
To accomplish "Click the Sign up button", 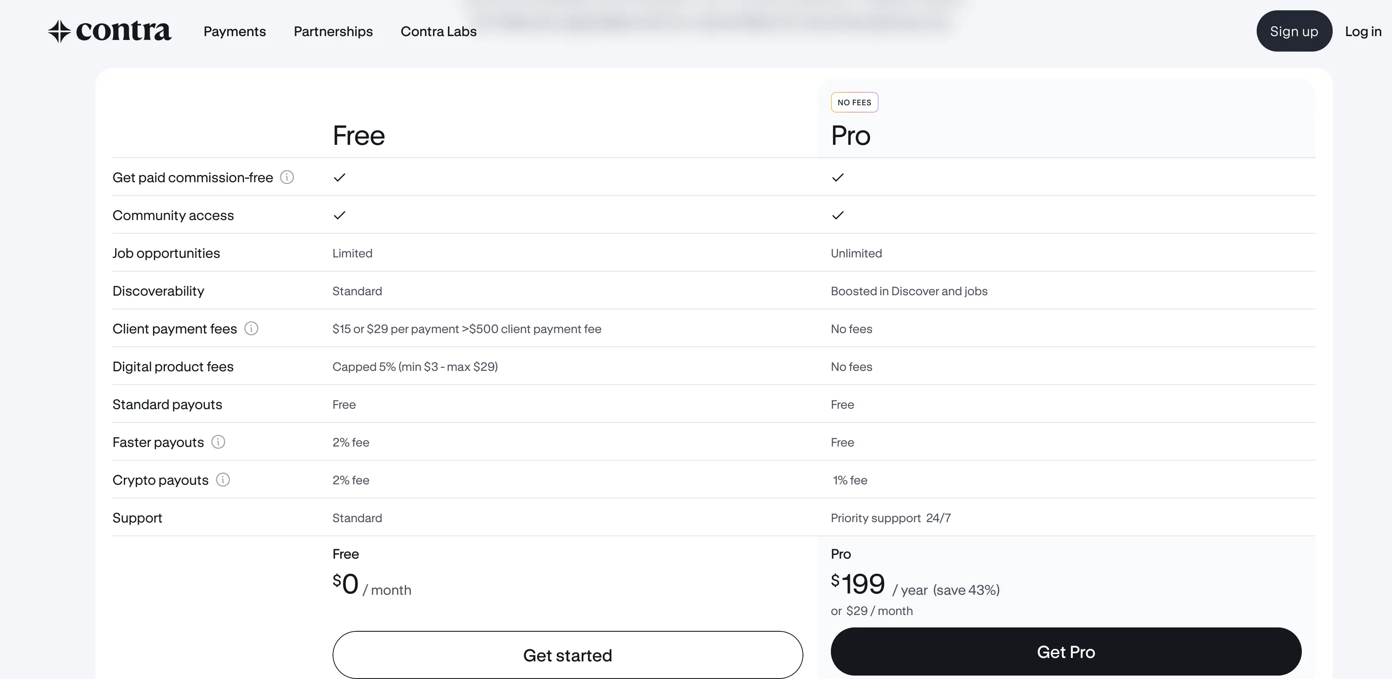I will (x=1294, y=31).
